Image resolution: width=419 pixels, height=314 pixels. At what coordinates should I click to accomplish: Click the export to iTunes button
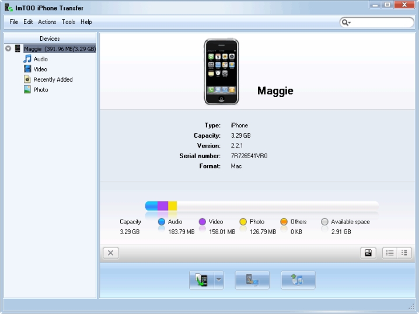(x=298, y=280)
